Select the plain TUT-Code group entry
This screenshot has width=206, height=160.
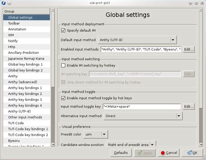click(x=27, y=123)
